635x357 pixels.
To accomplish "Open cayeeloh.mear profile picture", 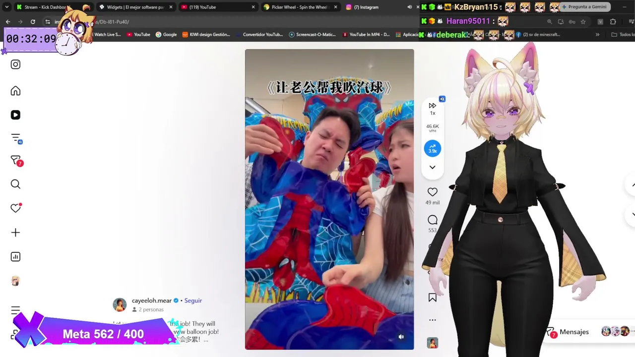I will (120, 305).
